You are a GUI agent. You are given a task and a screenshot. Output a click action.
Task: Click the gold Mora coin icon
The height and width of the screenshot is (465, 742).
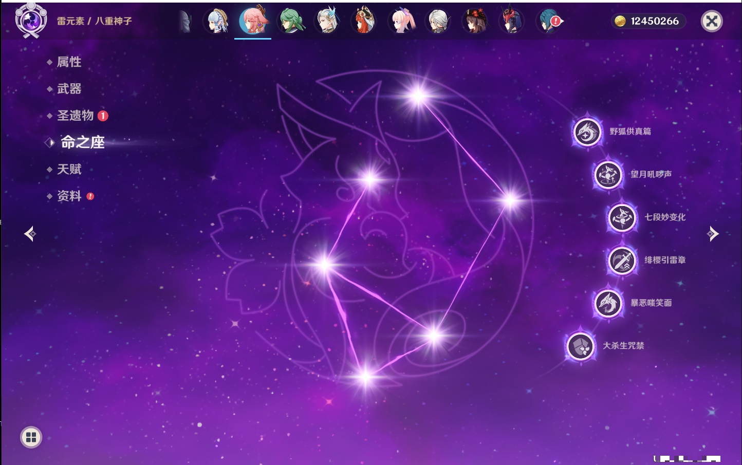(620, 21)
